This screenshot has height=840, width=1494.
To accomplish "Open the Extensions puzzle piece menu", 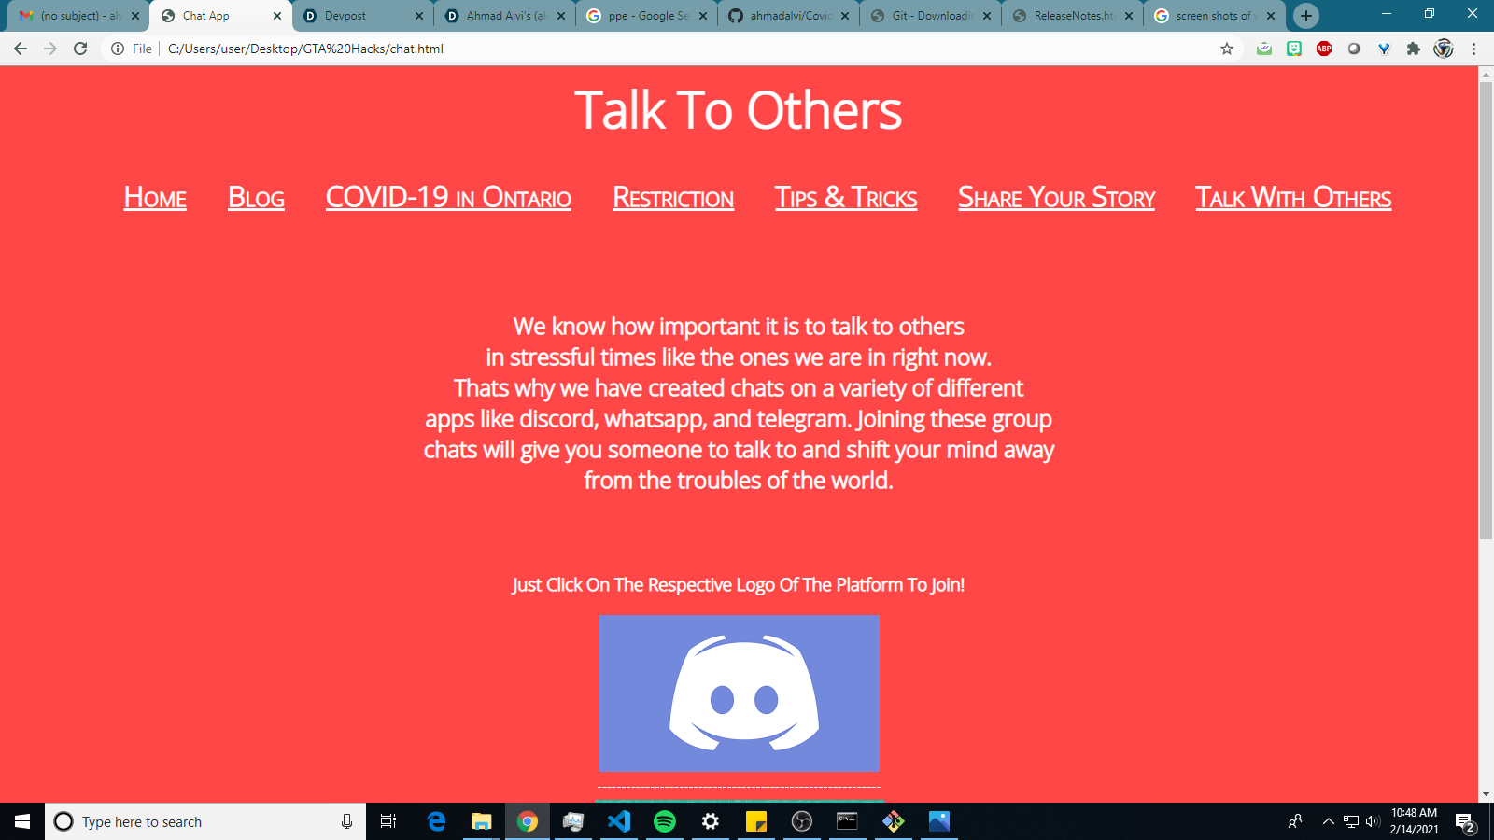I will (x=1414, y=49).
